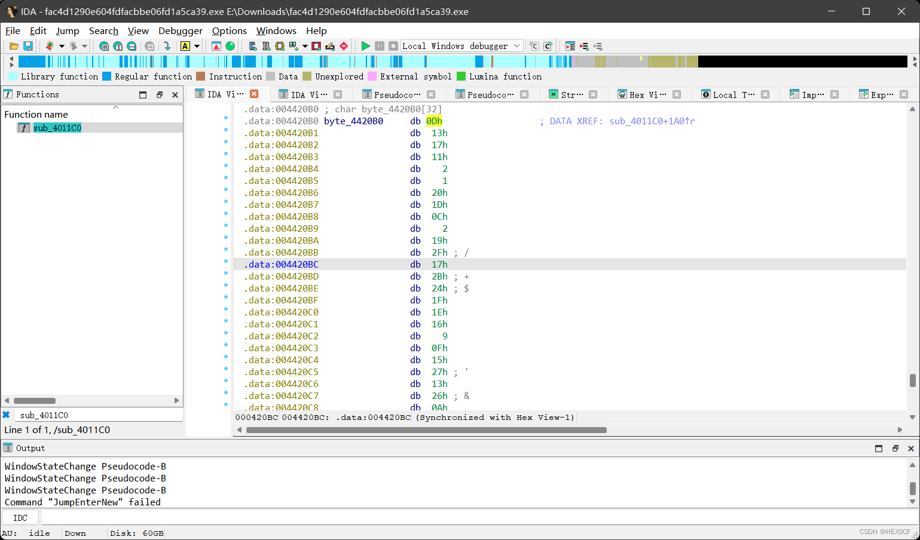
Task: Expand the dropdown next to the back arrow
Action: click(x=61, y=46)
